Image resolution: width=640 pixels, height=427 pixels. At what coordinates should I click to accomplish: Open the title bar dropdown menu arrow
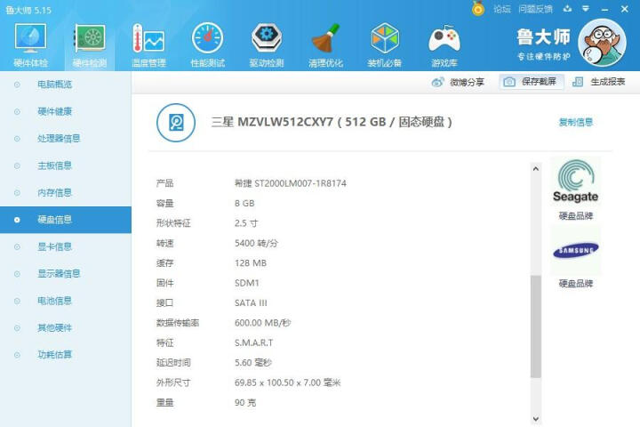pyautogui.click(x=586, y=9)
